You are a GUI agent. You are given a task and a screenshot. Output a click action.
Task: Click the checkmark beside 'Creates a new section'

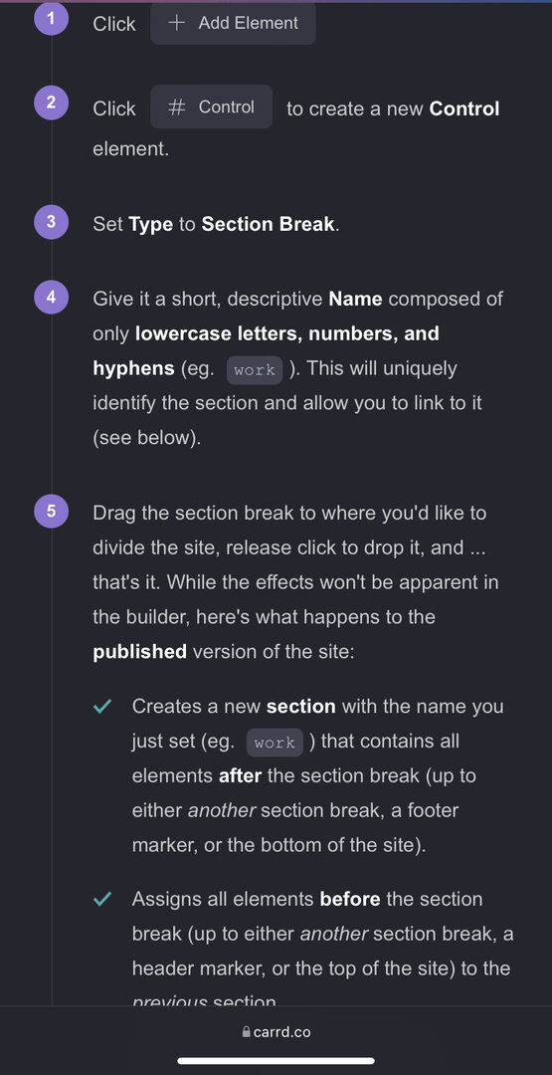[x=102, y=706]
